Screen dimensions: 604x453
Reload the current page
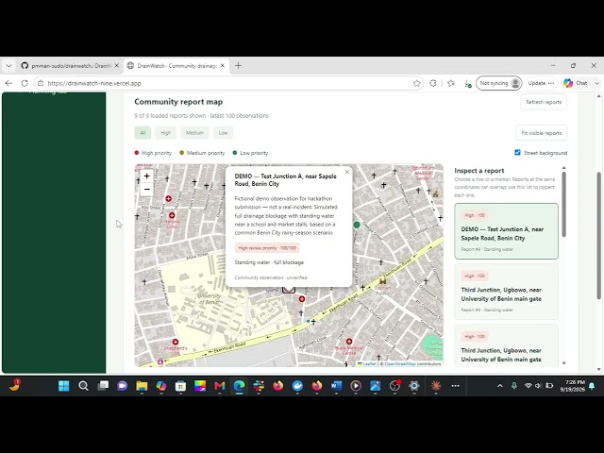click(25, 83)
